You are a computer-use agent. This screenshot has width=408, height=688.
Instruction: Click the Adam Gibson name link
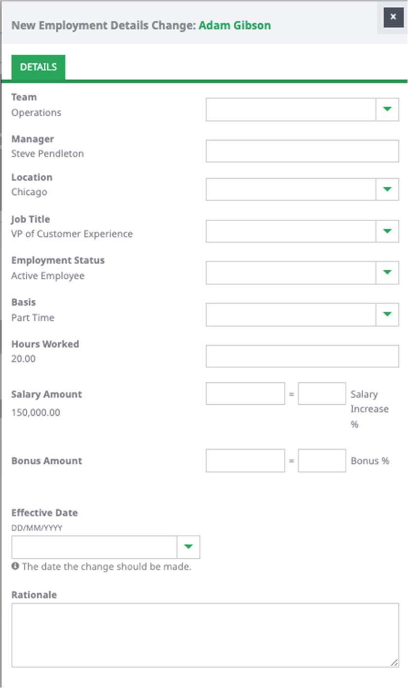(x=235, y=25)
